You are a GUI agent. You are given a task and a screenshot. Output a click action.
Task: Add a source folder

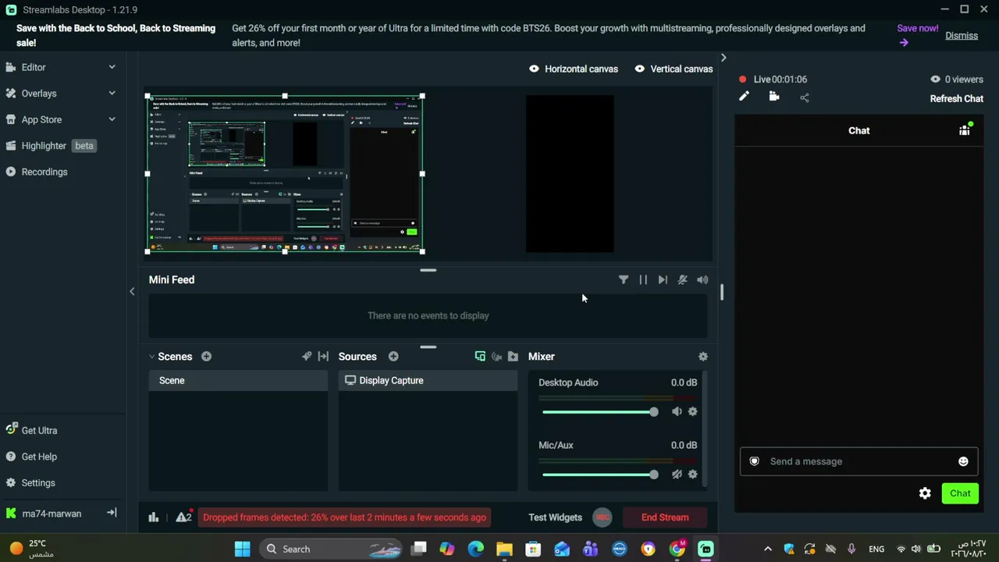point(513,357)
